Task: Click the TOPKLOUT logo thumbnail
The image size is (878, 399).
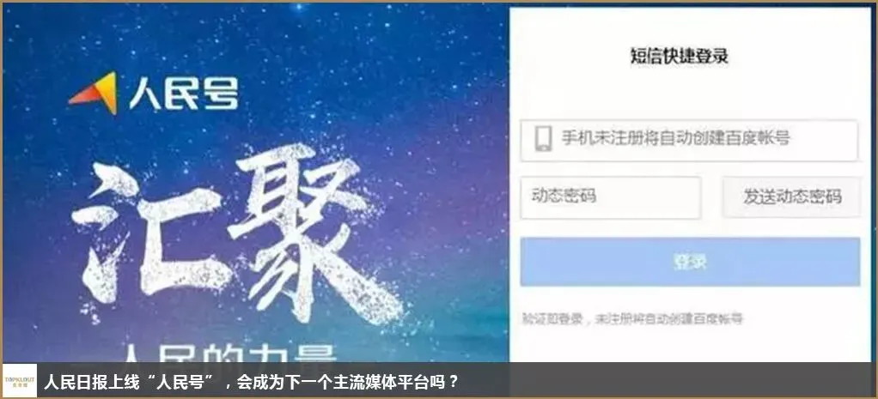Action: [20, 380]
